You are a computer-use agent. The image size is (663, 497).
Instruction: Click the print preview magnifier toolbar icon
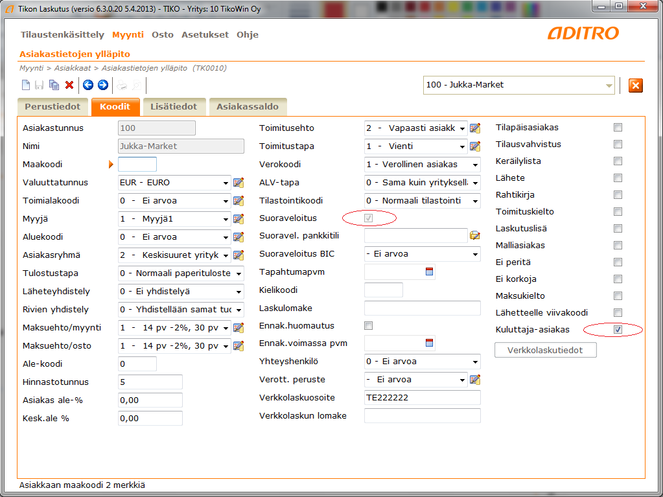coord(136,86)
